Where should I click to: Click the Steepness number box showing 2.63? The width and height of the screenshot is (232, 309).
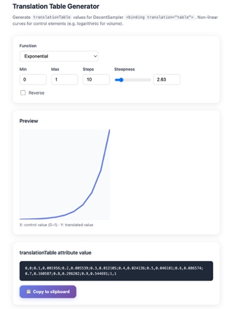click(167, 80)
